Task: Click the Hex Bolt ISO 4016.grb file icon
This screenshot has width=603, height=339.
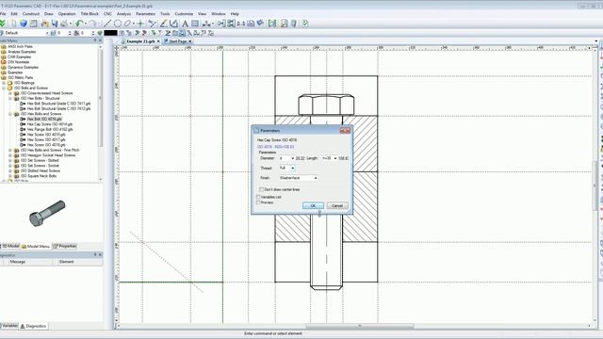Action: 23,120
